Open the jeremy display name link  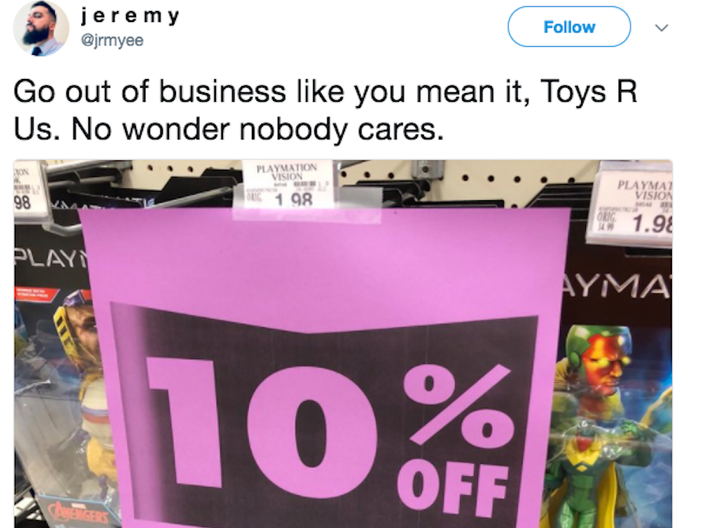tap(130, 16)
